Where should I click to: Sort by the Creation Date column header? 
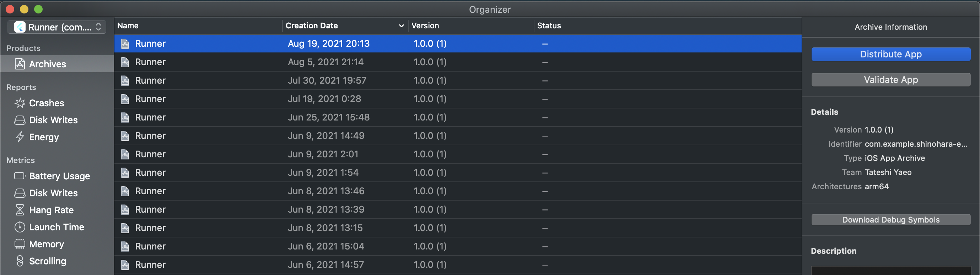(x=345, y=26)
